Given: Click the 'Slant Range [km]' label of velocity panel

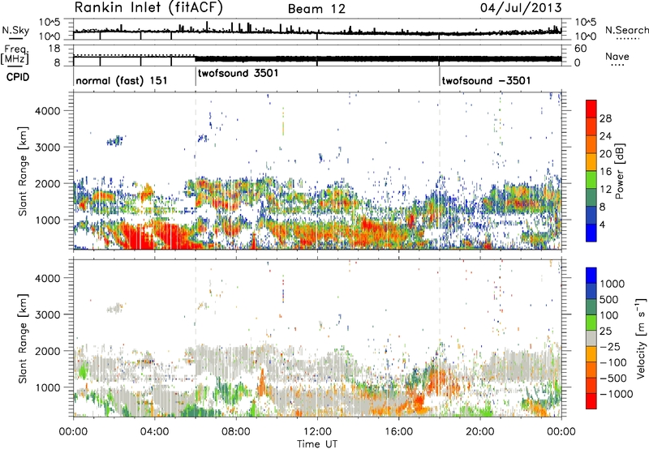Looking at the screenshot, I should [x=23, y=339].
